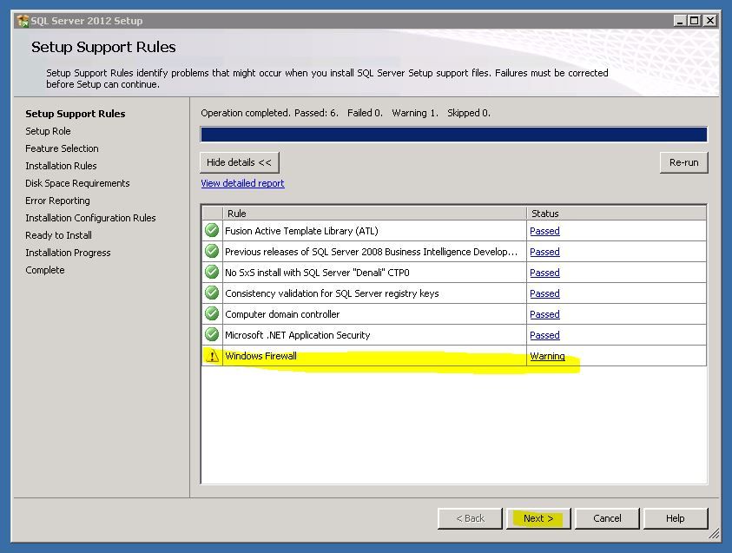732x553 pixels.
Task: Select Consistency validation for SQL Server registry keys
Action: [x=332, y=293]
